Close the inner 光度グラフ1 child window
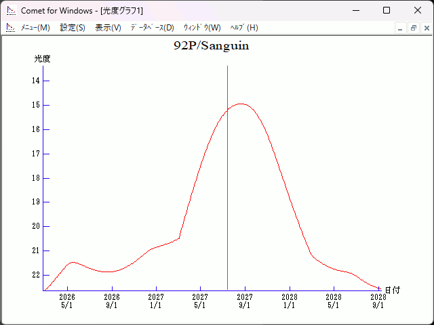Image resolution: width=434 pixels, height=325 pixels. click(427, 28)
